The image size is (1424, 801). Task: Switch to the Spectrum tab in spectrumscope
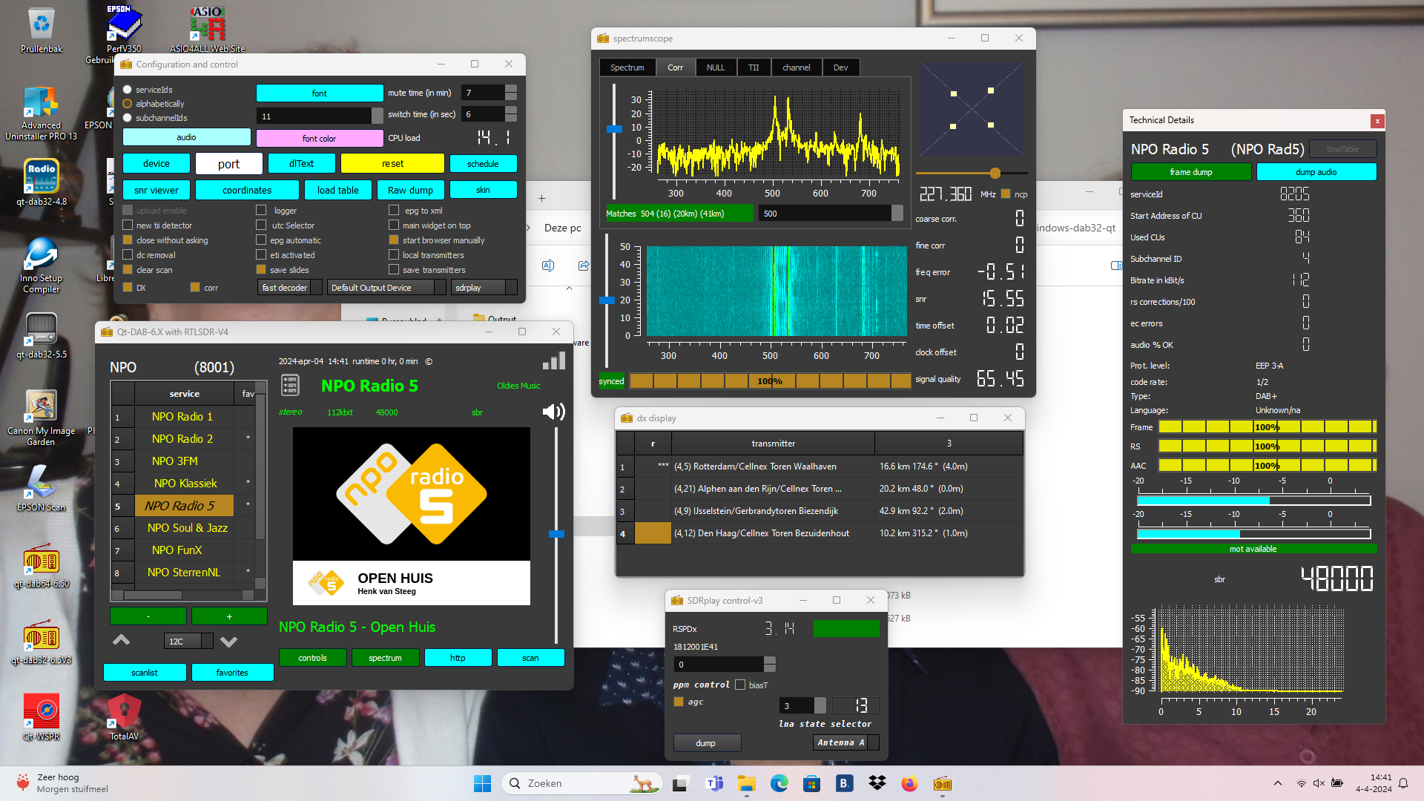627,67
